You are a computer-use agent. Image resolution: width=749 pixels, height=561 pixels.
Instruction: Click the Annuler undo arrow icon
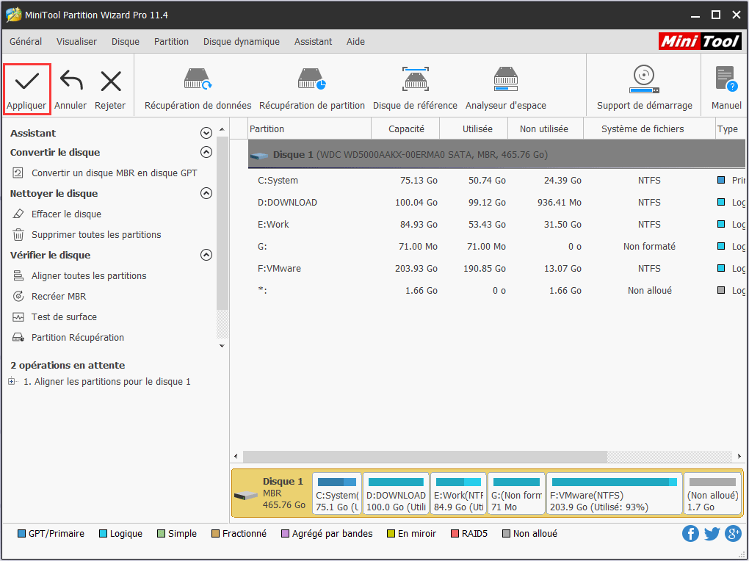[70, 80]
